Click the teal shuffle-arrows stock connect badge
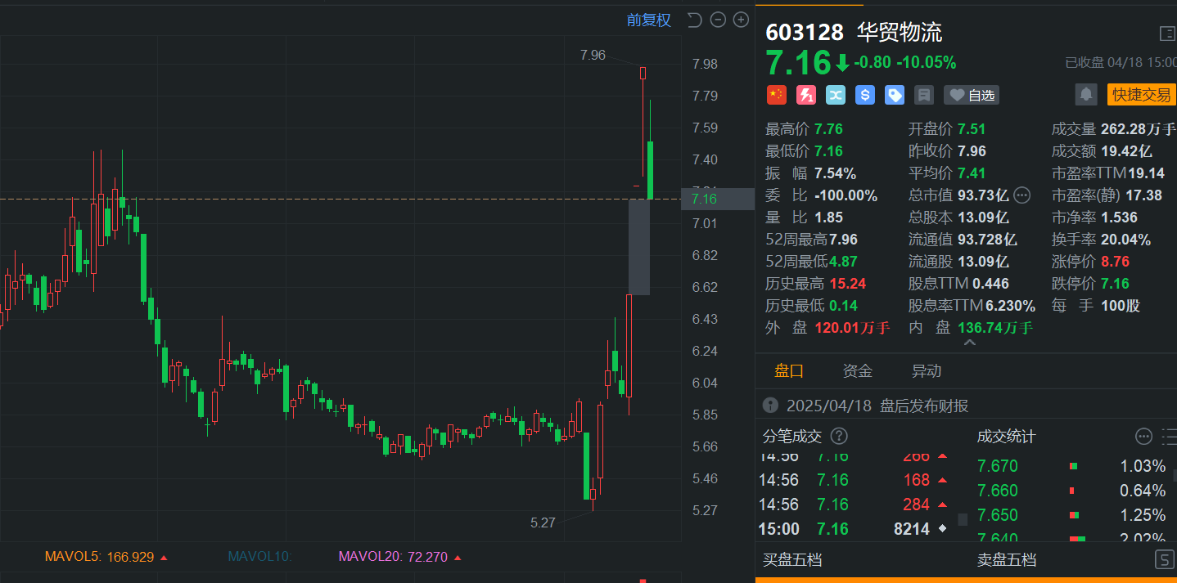 point(836,95)
